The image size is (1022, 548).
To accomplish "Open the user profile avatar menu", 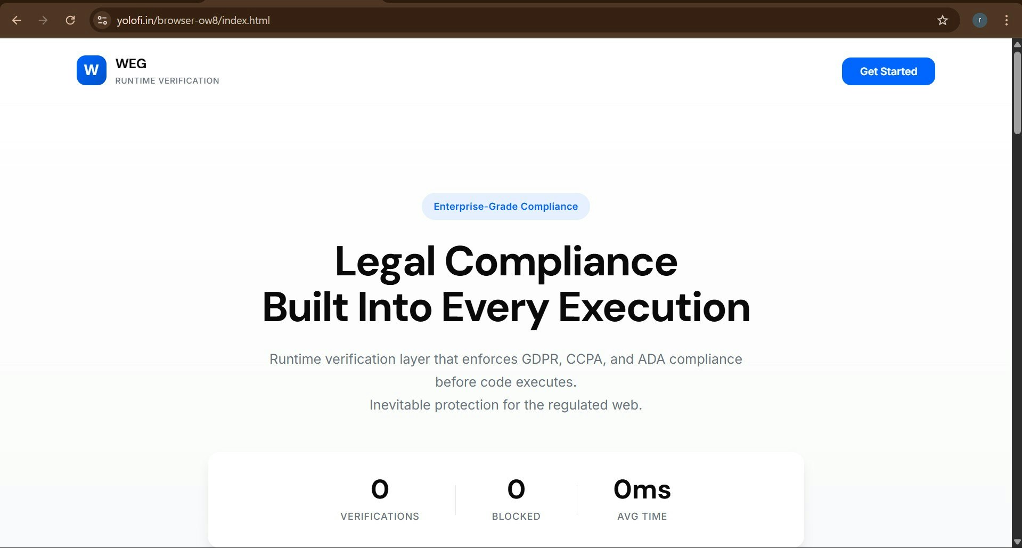I will tap(979, 20).
